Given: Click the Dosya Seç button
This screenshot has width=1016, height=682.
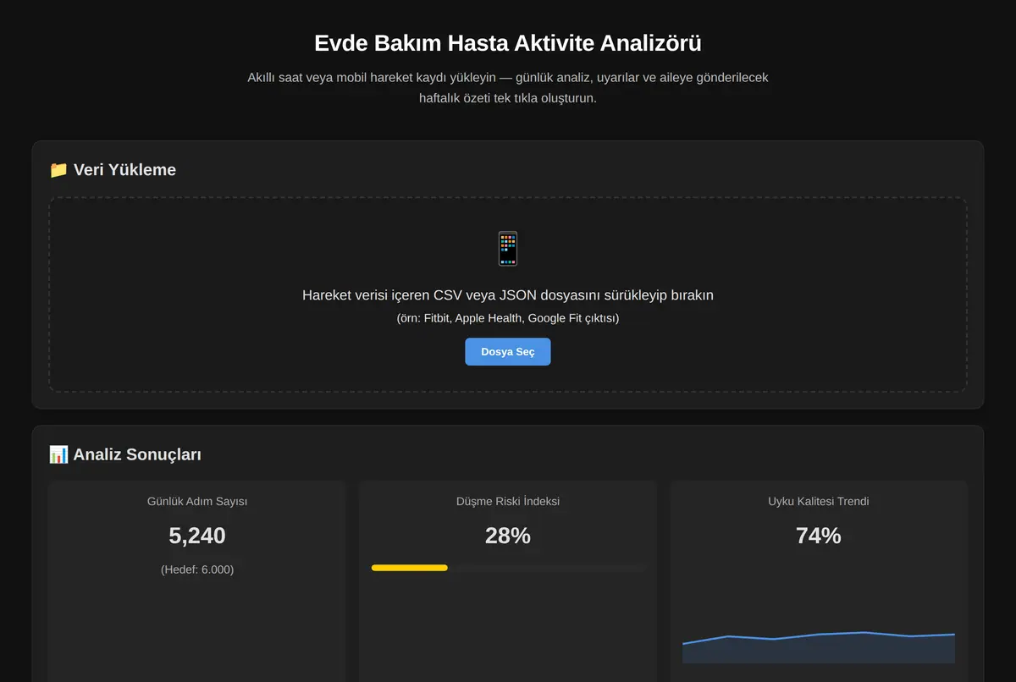Looking at the screenshot, I should (x=508, y=352).
